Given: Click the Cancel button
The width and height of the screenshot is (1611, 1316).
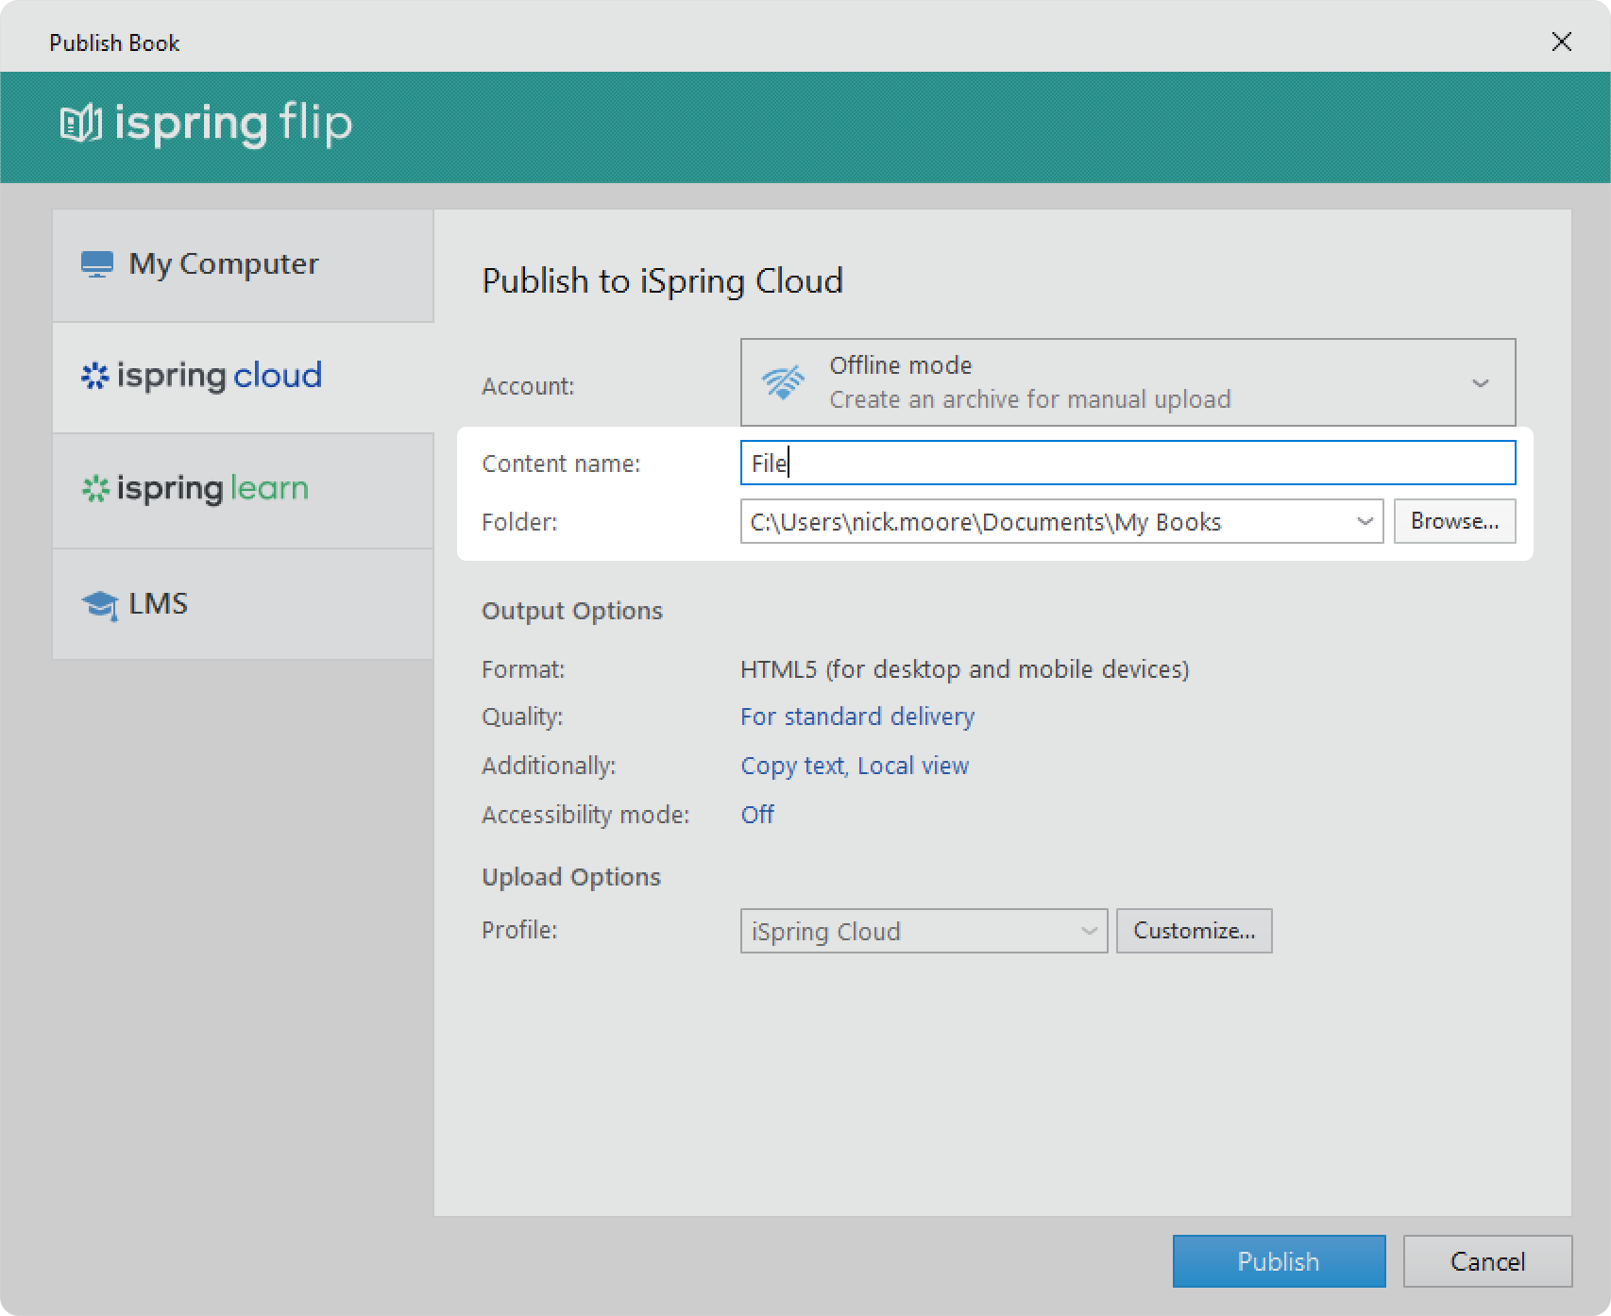Looking at the screenshot, I should 1487,1261.
